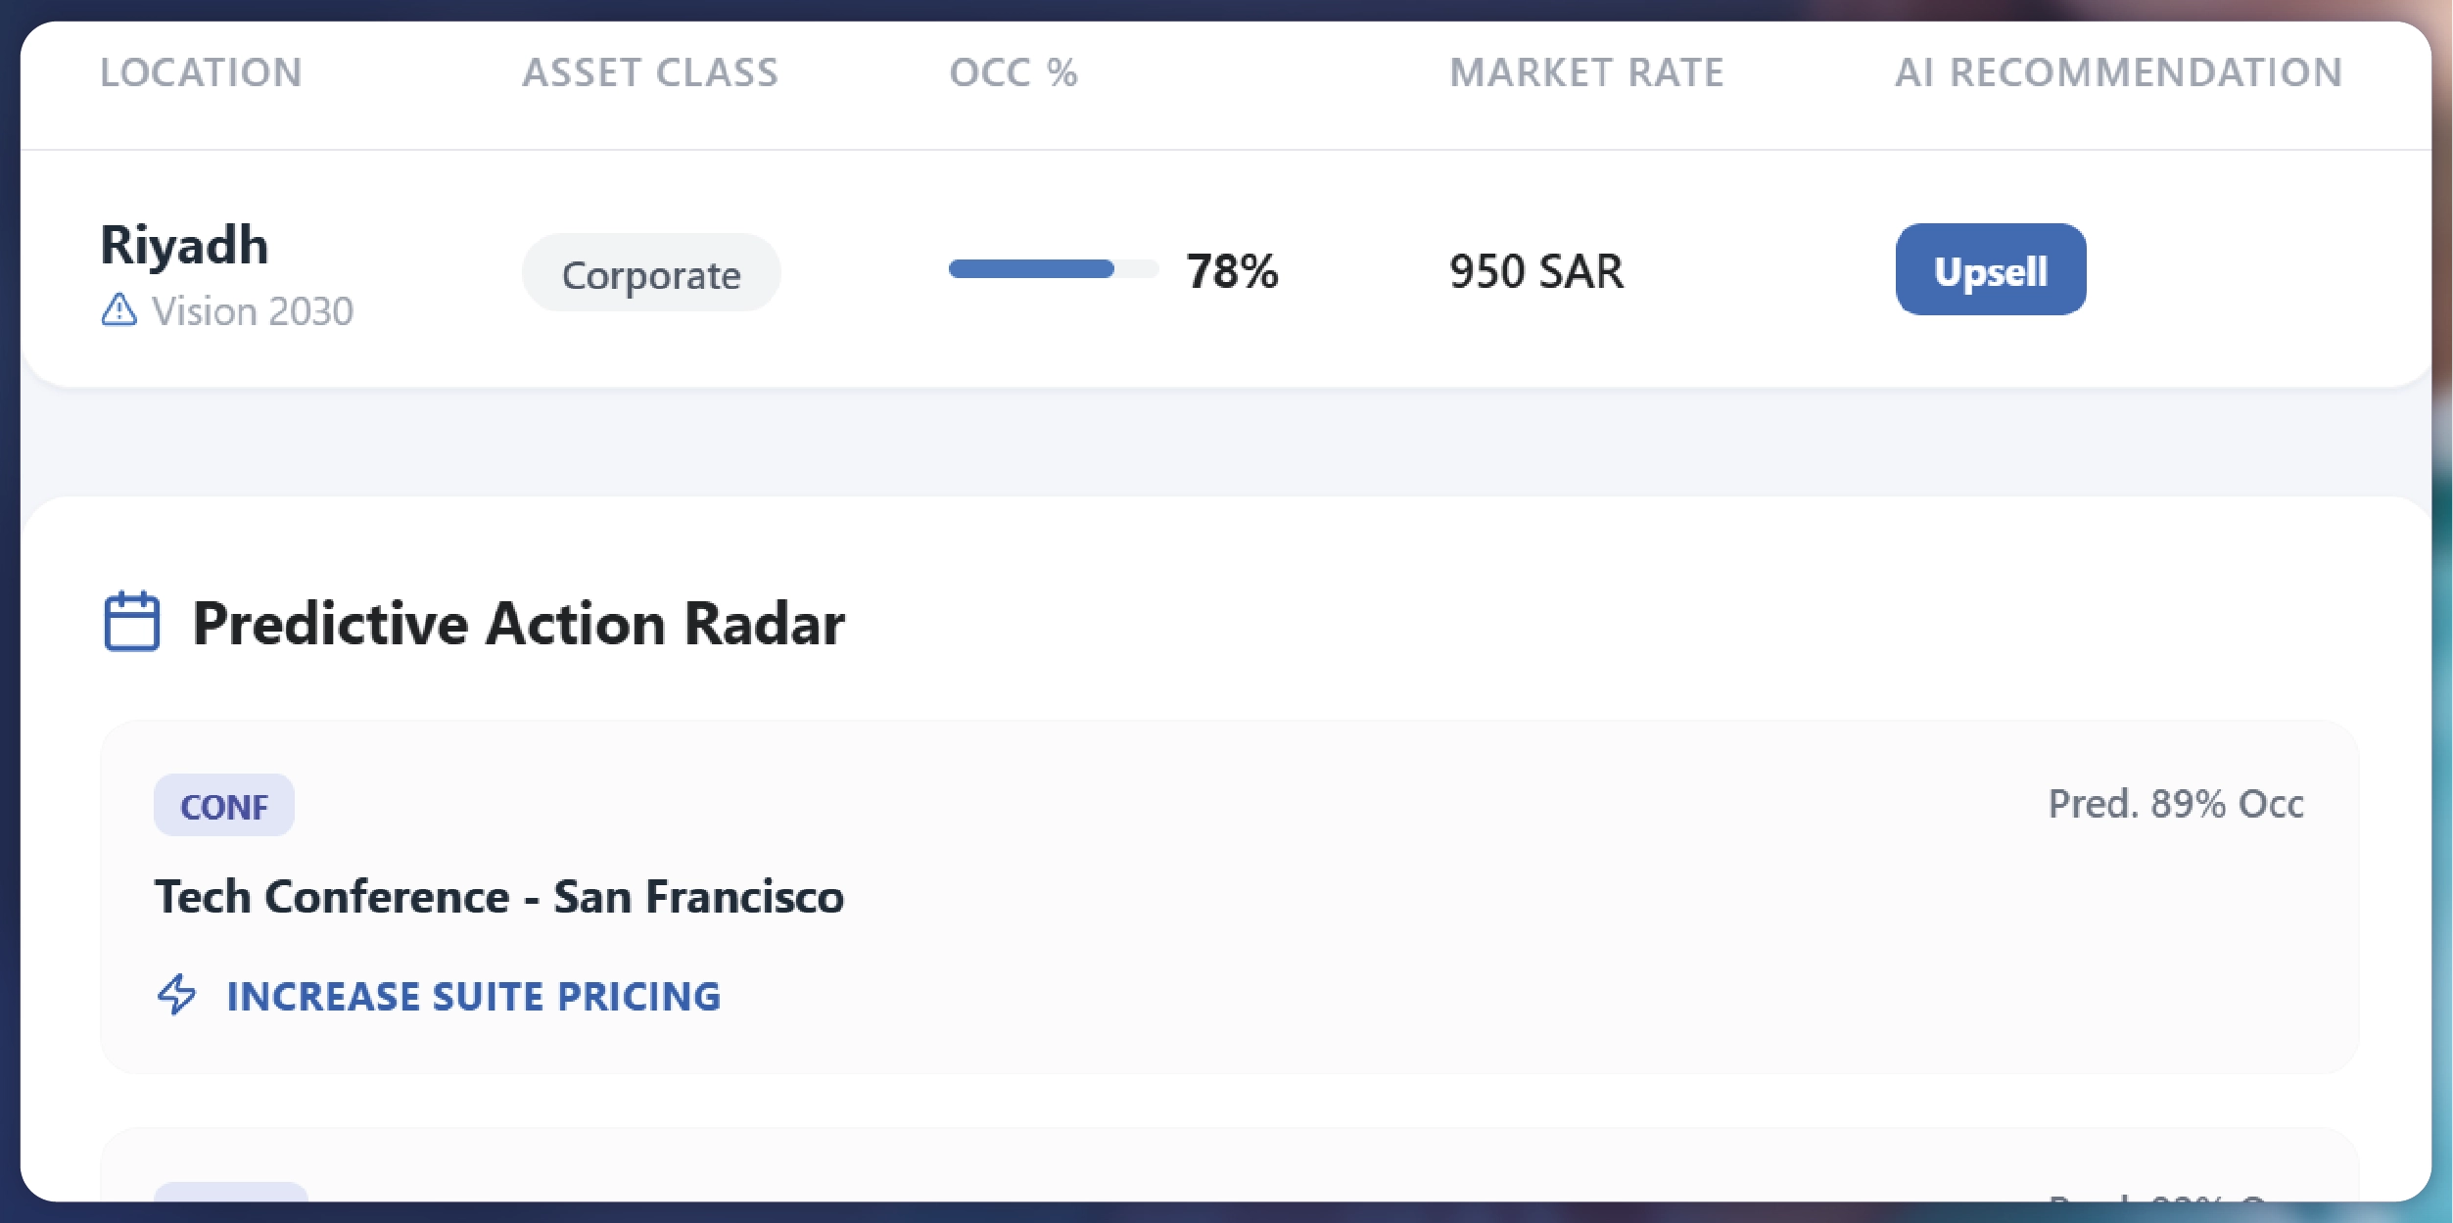Click the Pred. 89% Occ forecast label
The width and height of the screenshot is (2453, 1223).
click(2176, 804)
